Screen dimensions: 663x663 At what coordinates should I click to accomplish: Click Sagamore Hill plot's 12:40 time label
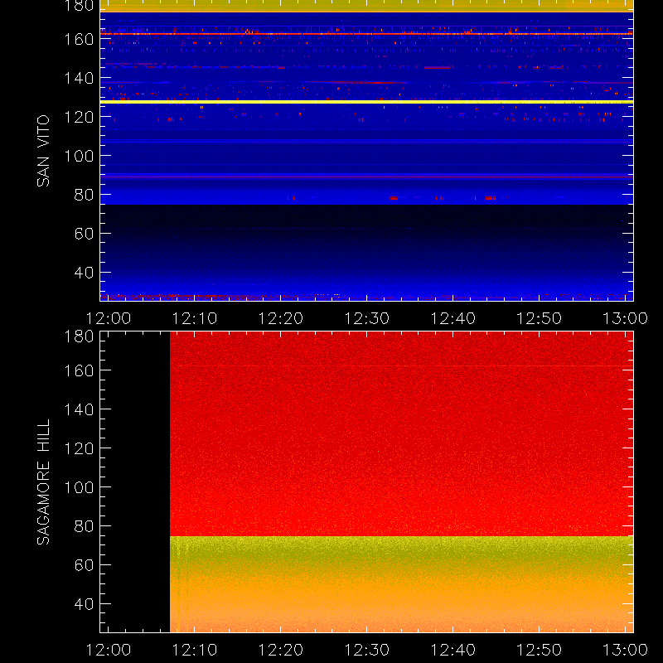tap(453, 650)
